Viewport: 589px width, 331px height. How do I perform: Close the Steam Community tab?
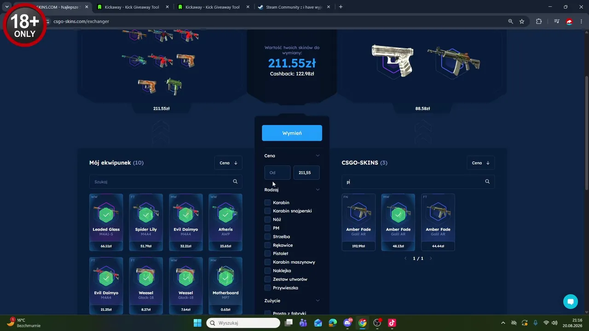pos(329,7)
